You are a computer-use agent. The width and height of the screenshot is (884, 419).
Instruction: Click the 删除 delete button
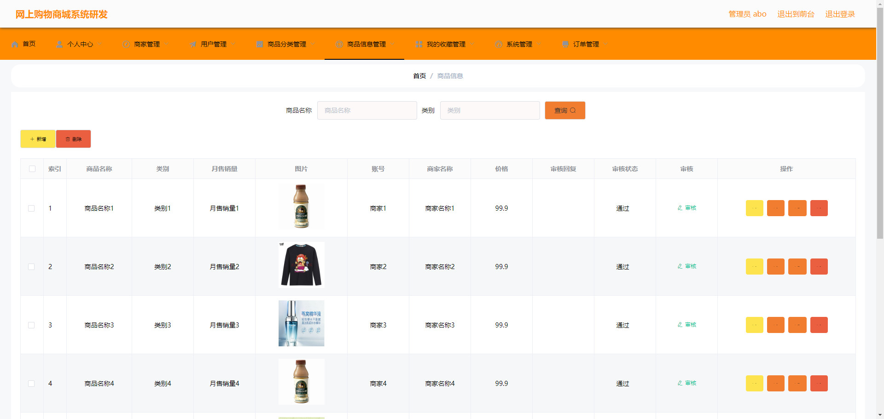[73, 139]
